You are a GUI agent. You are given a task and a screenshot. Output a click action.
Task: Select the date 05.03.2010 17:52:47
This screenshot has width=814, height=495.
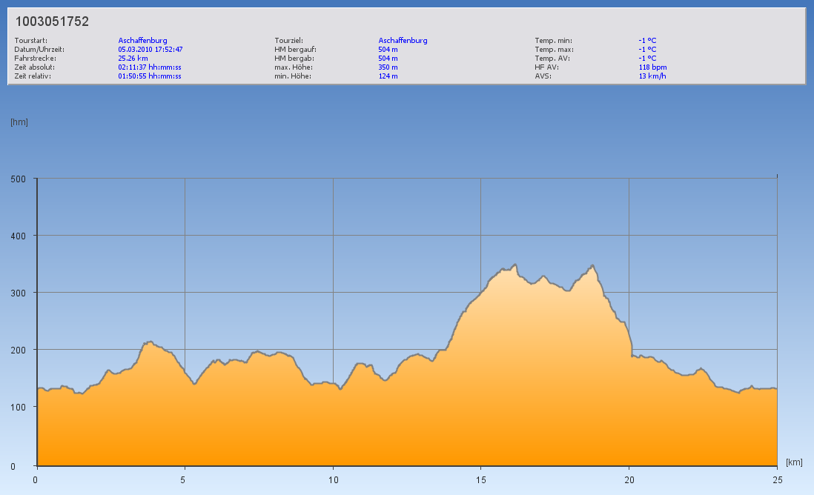point(150,50)
